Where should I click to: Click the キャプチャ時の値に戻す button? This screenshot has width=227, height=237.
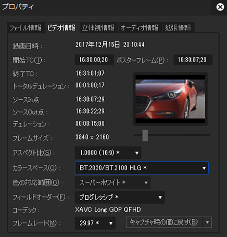click(x=164, y=222)
